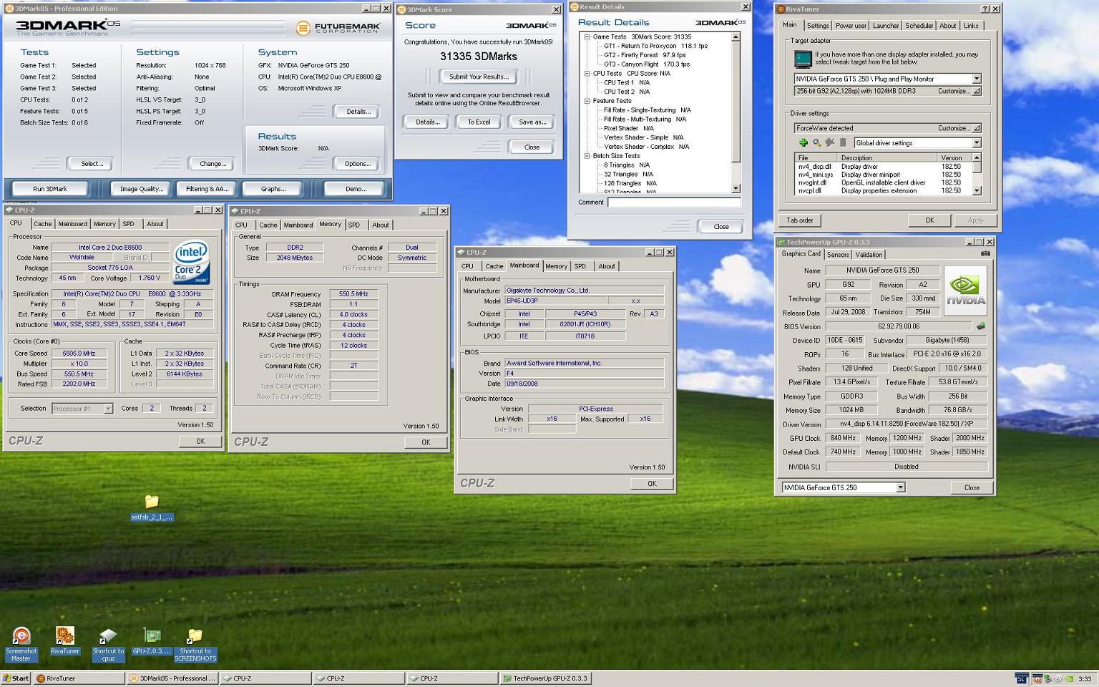Select the GT3 - Canyon Flight result row
The height and width of the screenshot is (687, 1099).
pyautogui.click(x=647, y=64)
